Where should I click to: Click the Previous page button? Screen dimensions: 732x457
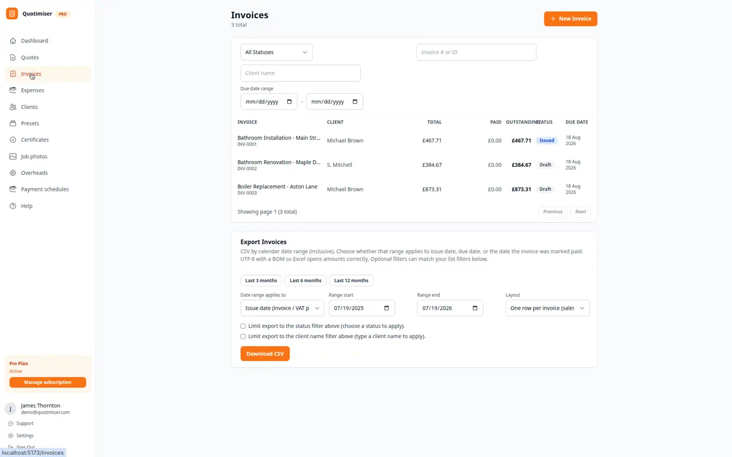552,211
